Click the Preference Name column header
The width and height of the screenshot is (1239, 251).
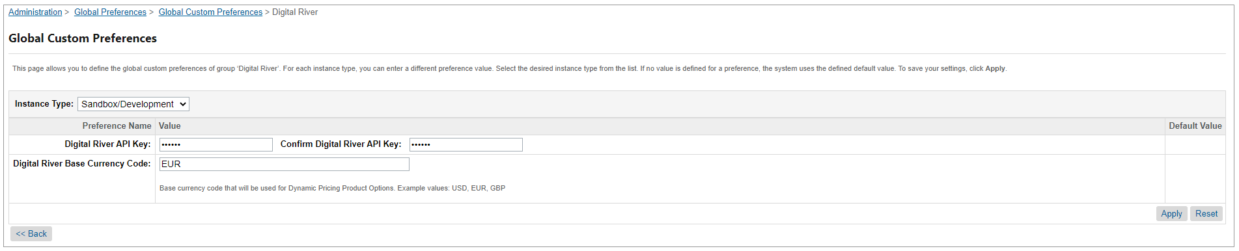tap(117, 126)
